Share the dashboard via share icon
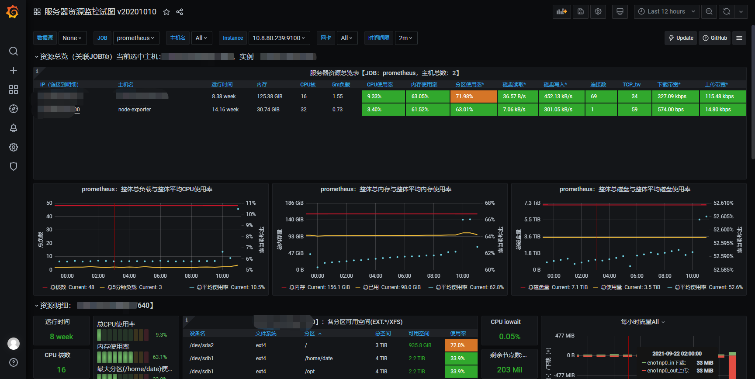Screen dimensions: 755x379 (x=180, y=12)
